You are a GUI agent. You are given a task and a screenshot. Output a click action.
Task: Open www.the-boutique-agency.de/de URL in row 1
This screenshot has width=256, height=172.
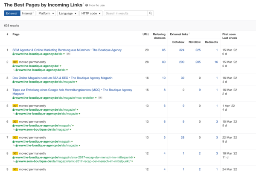(39, 54)
